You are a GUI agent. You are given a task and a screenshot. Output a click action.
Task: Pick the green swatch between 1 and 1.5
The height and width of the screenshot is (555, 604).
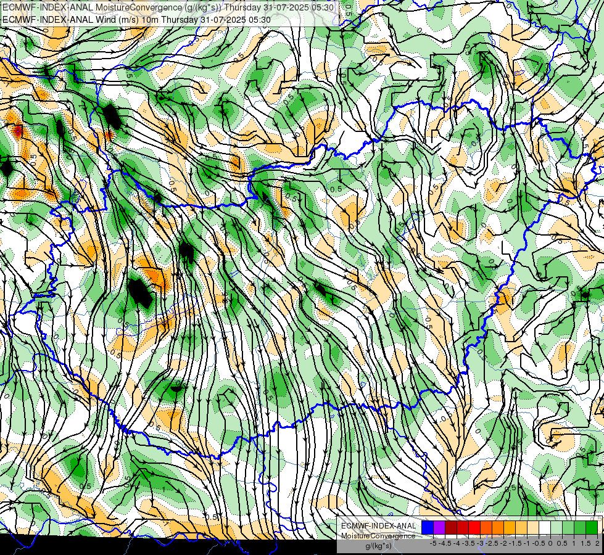(580, 527)
